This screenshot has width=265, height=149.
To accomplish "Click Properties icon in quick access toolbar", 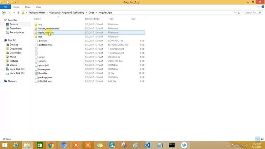I will pyautogui.click(x=8, y=2).
